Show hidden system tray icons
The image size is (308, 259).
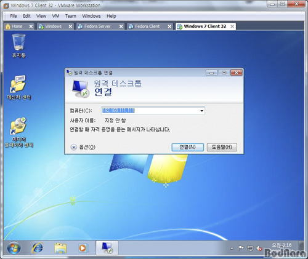(232, 249)
